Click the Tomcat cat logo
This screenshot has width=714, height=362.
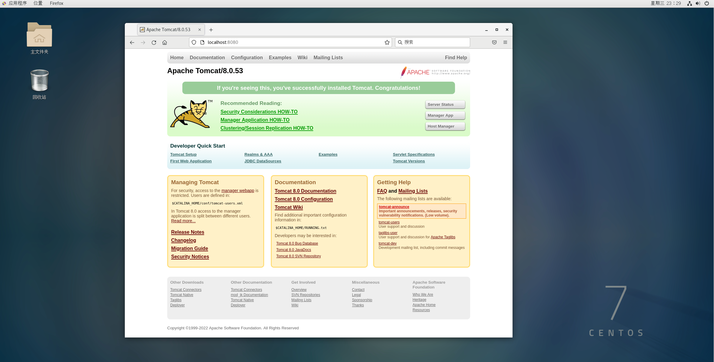191,114
